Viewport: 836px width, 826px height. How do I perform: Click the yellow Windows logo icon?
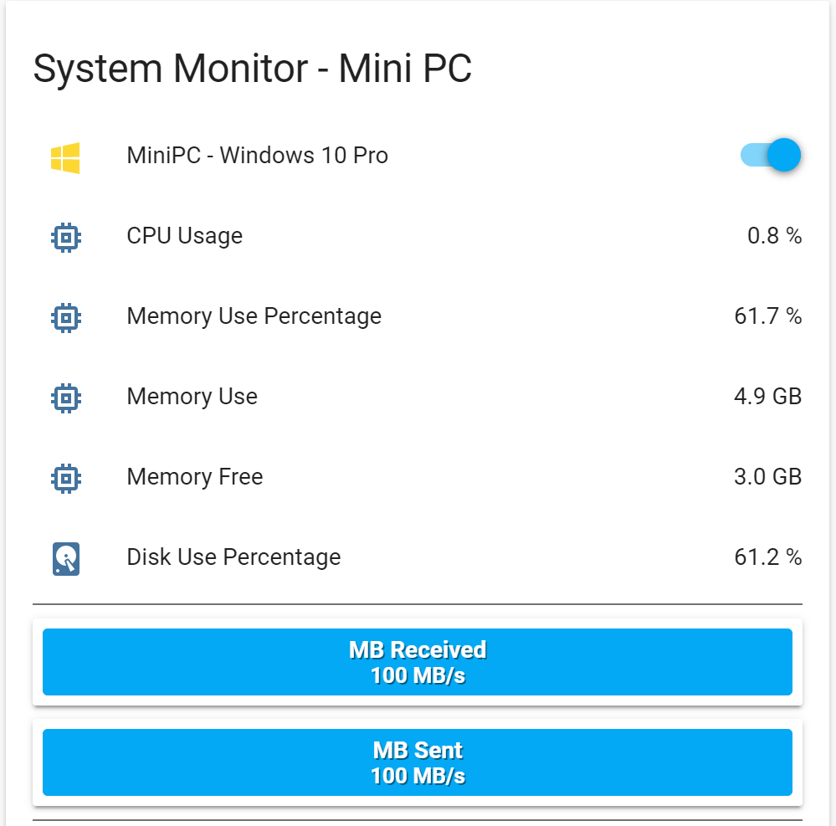pyautogui.click(x=65, y=156)
